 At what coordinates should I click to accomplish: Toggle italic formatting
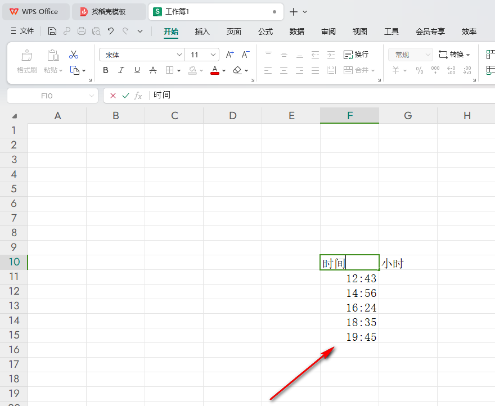[120, 70]
